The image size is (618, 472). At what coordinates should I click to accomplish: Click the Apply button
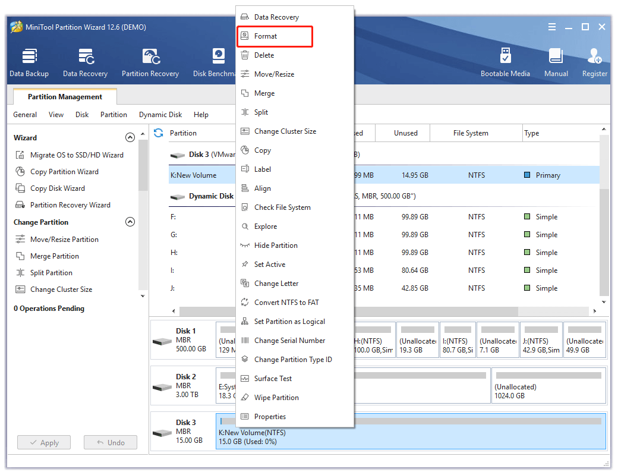pyautogui.click(x=44, y=442)
